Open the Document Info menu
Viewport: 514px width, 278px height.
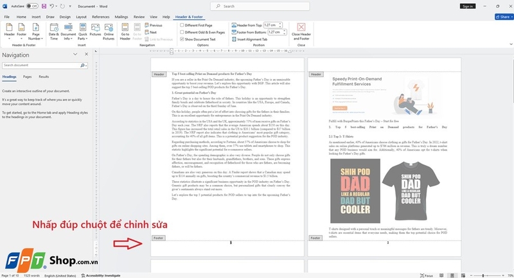68,31
